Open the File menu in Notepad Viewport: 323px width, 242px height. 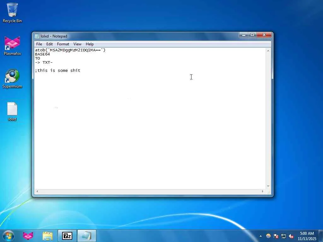(39, 44)
